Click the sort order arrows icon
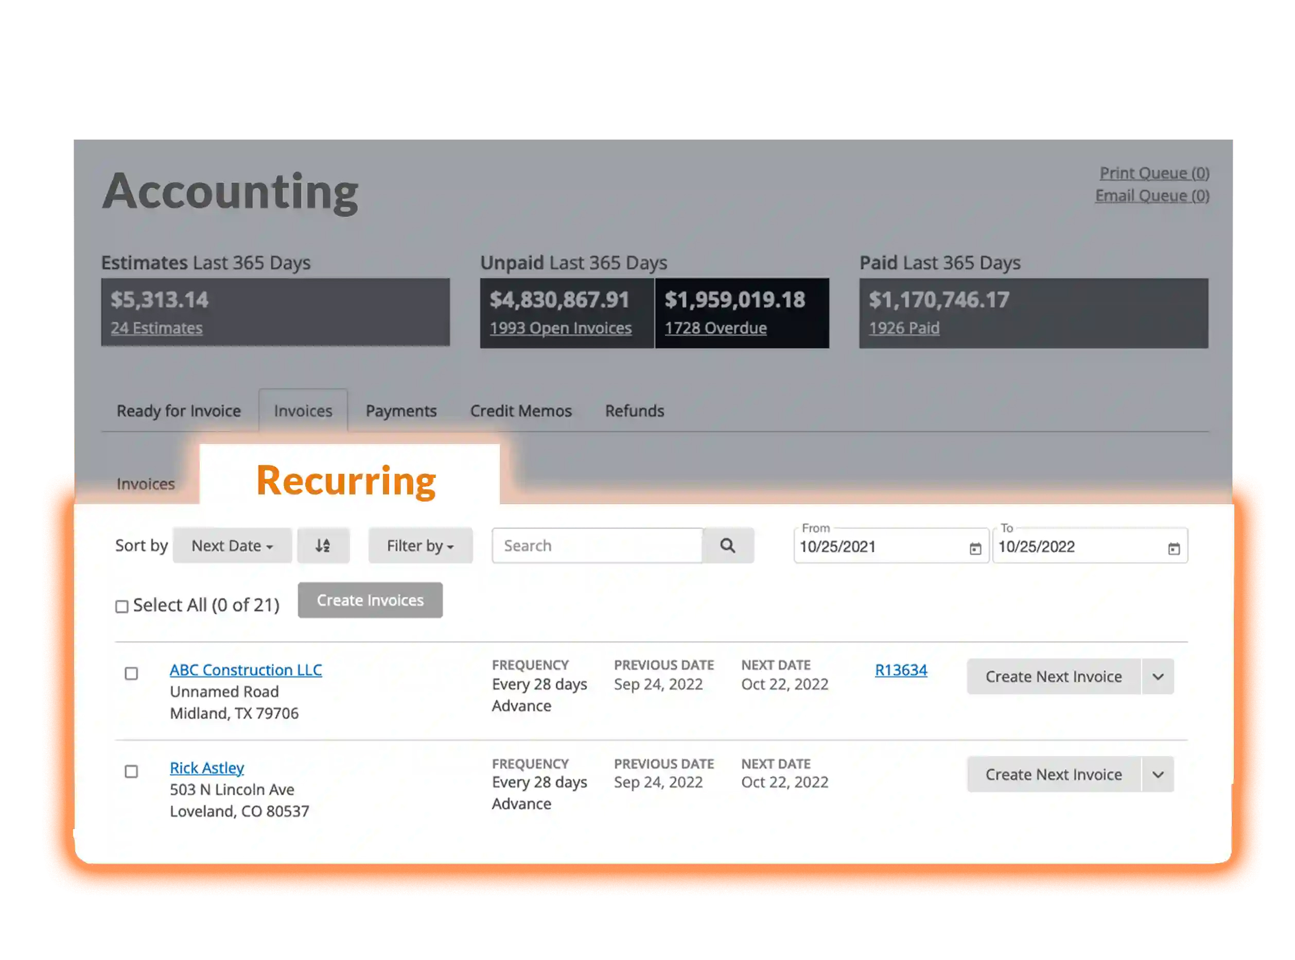The height and width of the screenshot is (960, 1295). pyautogui.click(x=323, y=545)
